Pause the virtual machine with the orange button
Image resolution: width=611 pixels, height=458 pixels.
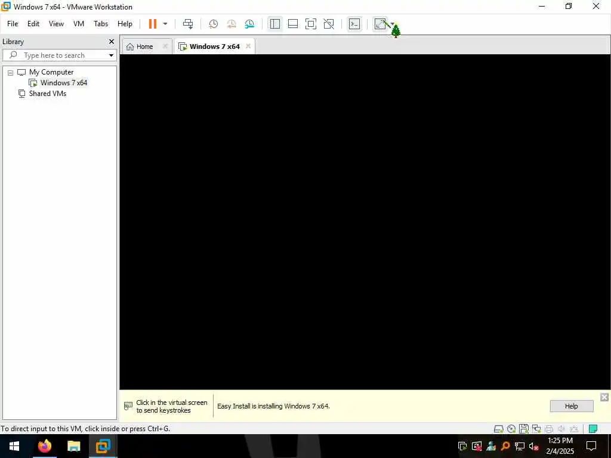tap(152, 24)
